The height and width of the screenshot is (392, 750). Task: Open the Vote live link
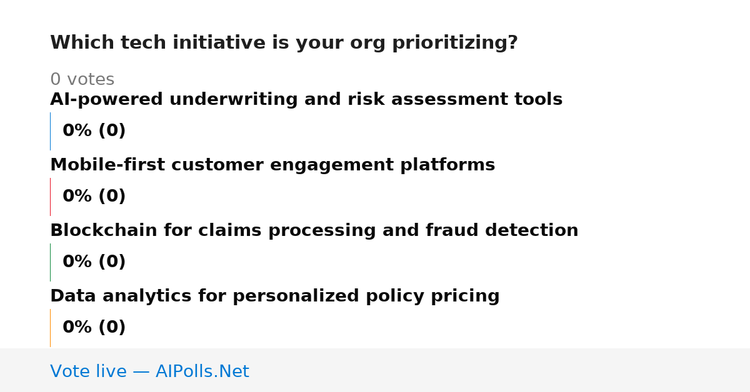click(x=149, y=372)
